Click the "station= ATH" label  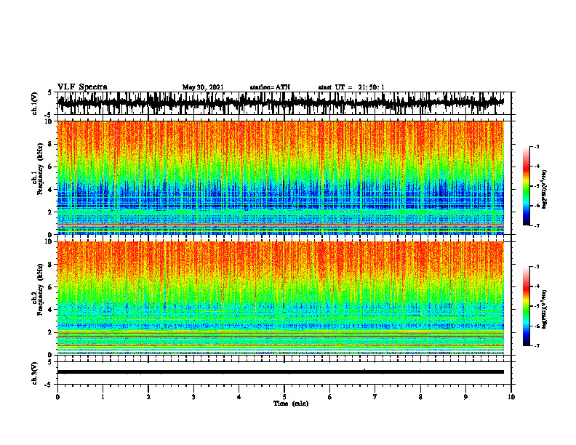click(270, 87)
